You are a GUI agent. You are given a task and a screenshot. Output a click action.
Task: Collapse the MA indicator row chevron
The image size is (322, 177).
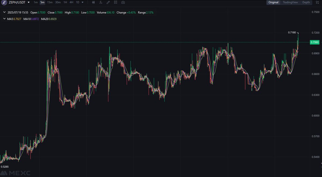click(x=4, y=19)
